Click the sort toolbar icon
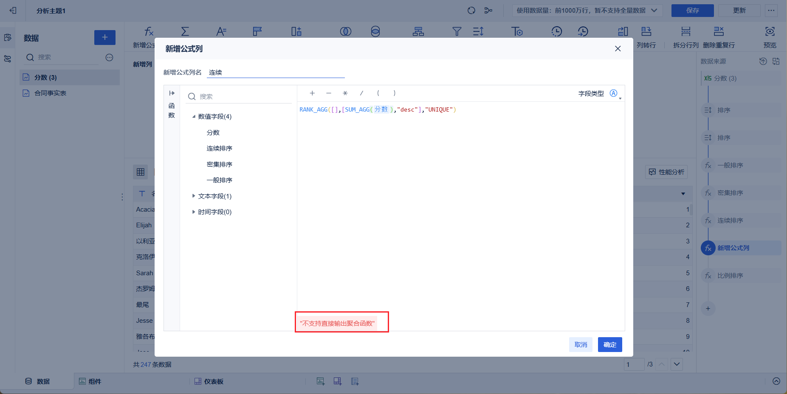 [x=478, y=31]
